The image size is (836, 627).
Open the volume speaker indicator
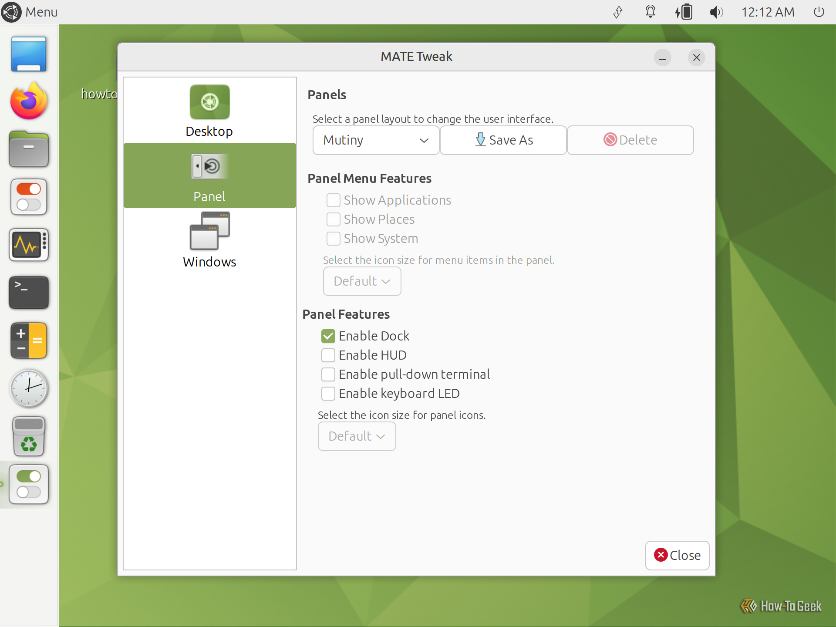[x=716, y=12]
